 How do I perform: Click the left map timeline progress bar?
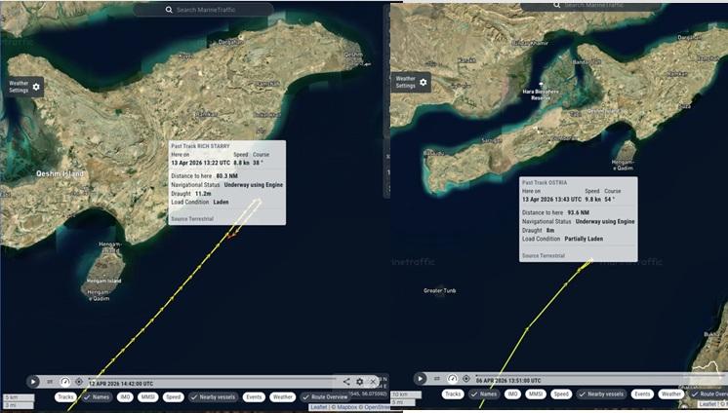212,378
